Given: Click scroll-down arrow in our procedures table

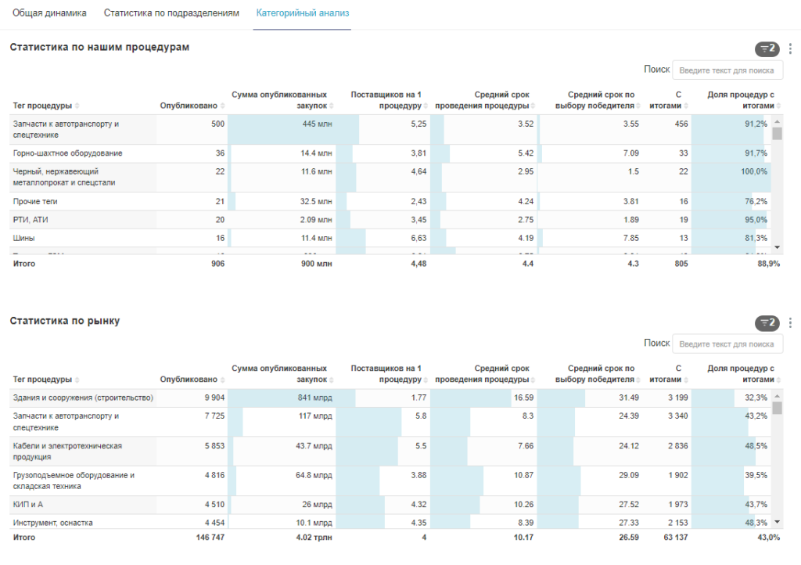Looking at the screenshot, I should pyautogui.click(x=777, y=247).
